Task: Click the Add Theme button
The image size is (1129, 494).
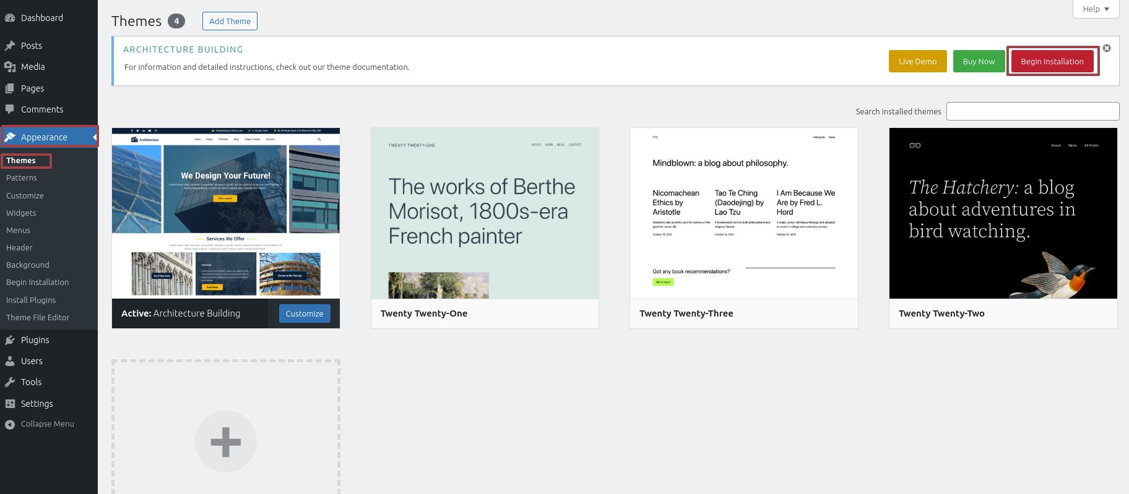Action: 230,21
